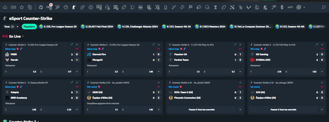329x122 pixels.
Task: Select the basketball sport icon
Action: 65,7
